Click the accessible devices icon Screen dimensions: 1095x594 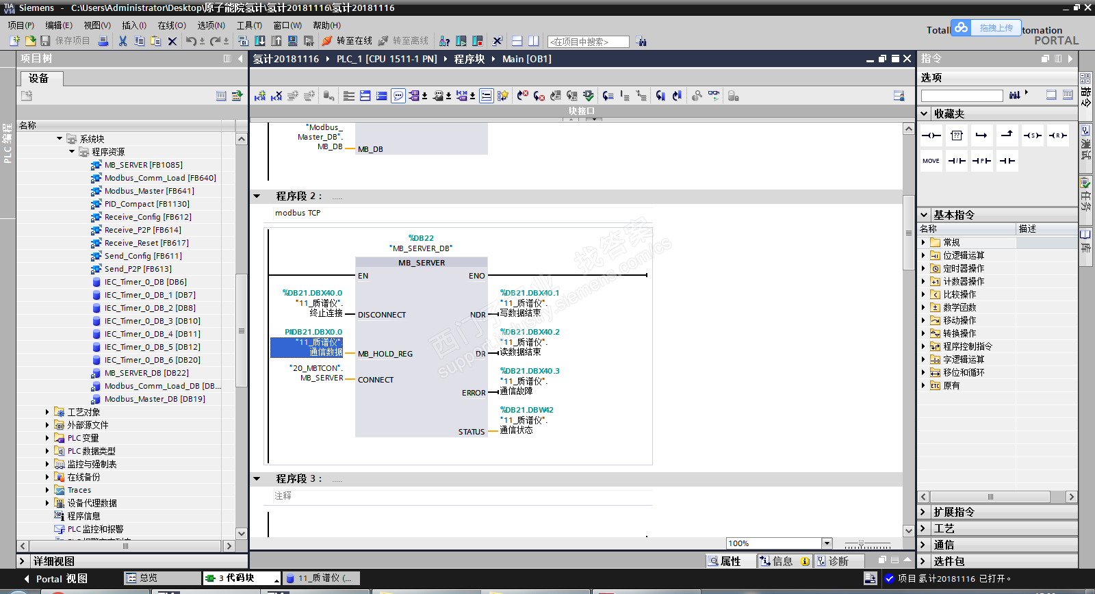pos(444,41)
